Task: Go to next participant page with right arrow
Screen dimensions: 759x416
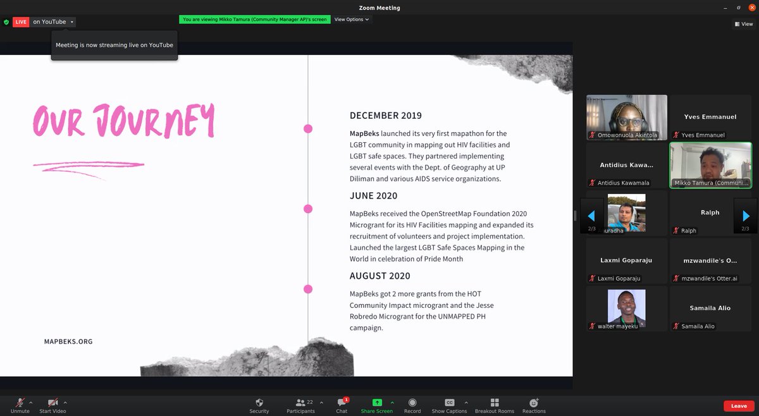Action: point(745,215)
